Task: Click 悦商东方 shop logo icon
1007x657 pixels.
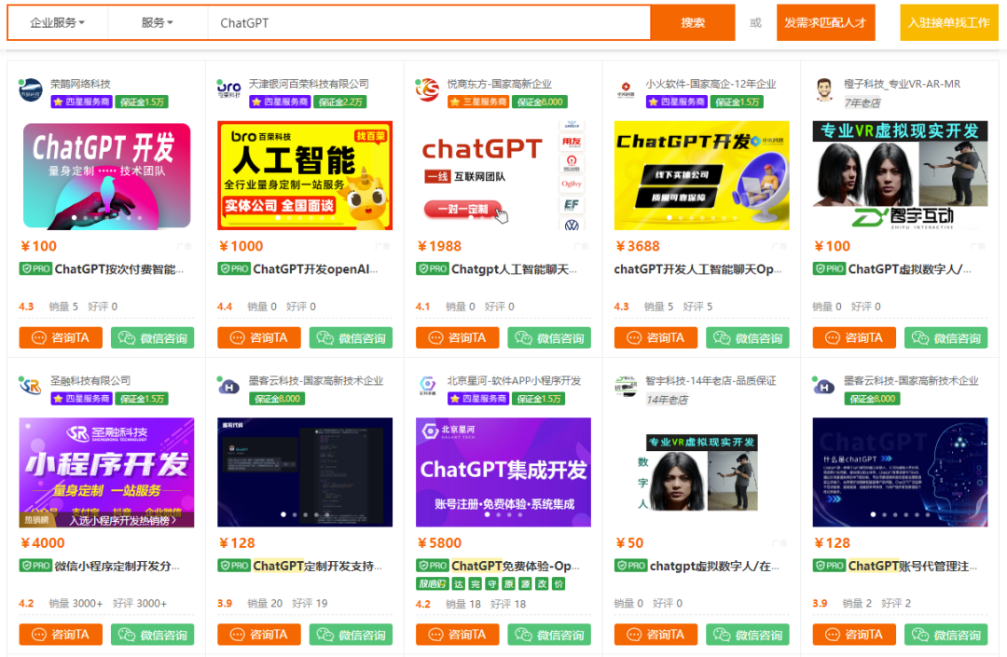Action: (x=428, y=90)
